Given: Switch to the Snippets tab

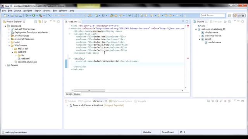Looking at the screenshot, I should coord(140,101).
